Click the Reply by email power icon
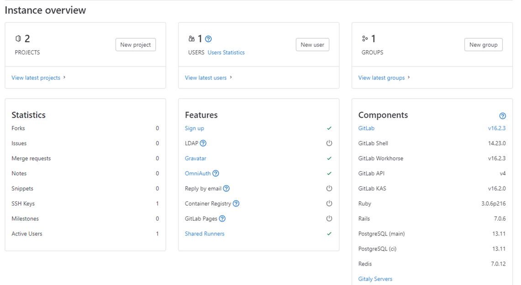Screen dimensions: 521x285 click(x=329, y=188)
